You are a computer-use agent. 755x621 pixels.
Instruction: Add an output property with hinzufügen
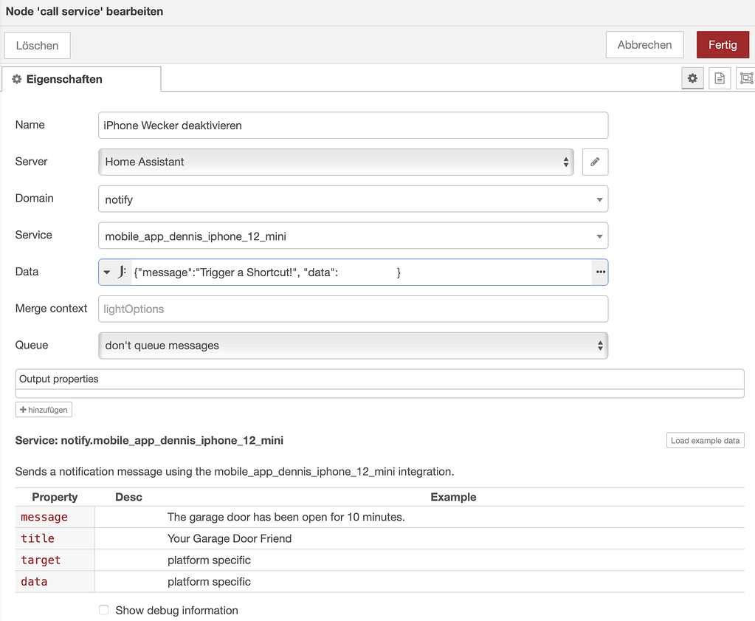click(x=43, y=409)
